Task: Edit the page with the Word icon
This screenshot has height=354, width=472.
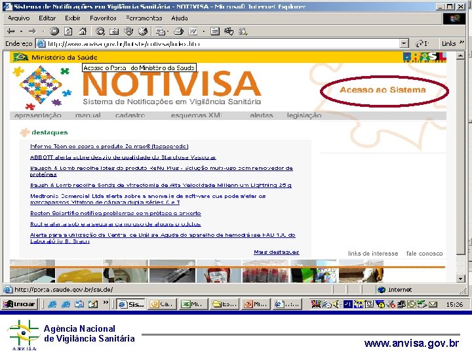Action: point(193,31)
